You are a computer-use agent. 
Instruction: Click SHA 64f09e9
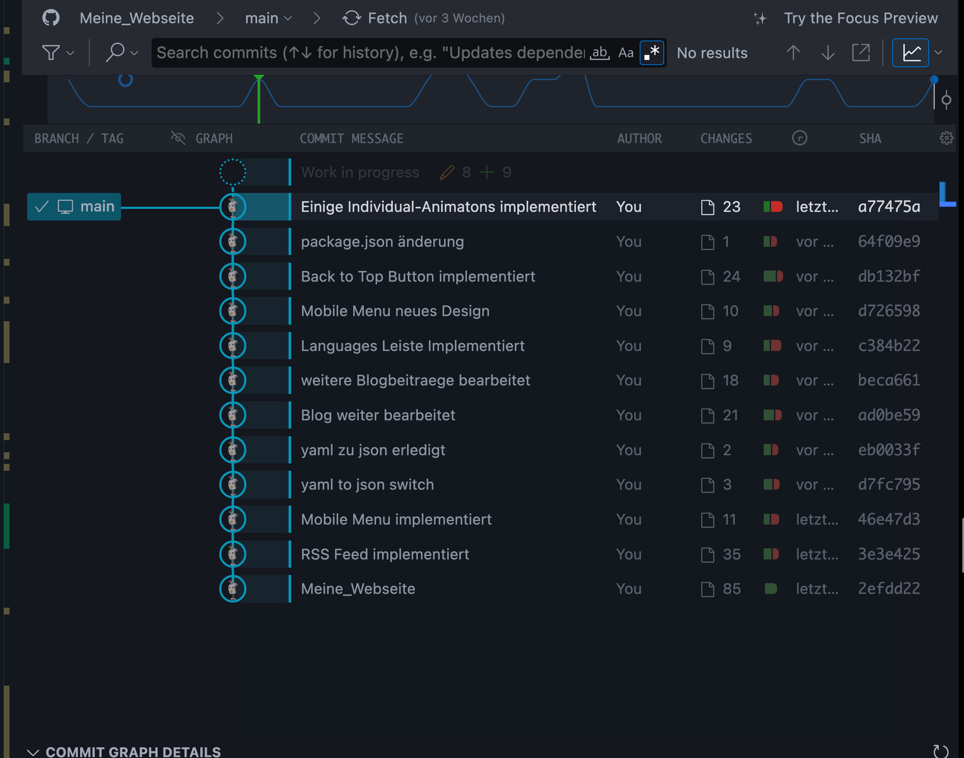[x=889, y=242]
